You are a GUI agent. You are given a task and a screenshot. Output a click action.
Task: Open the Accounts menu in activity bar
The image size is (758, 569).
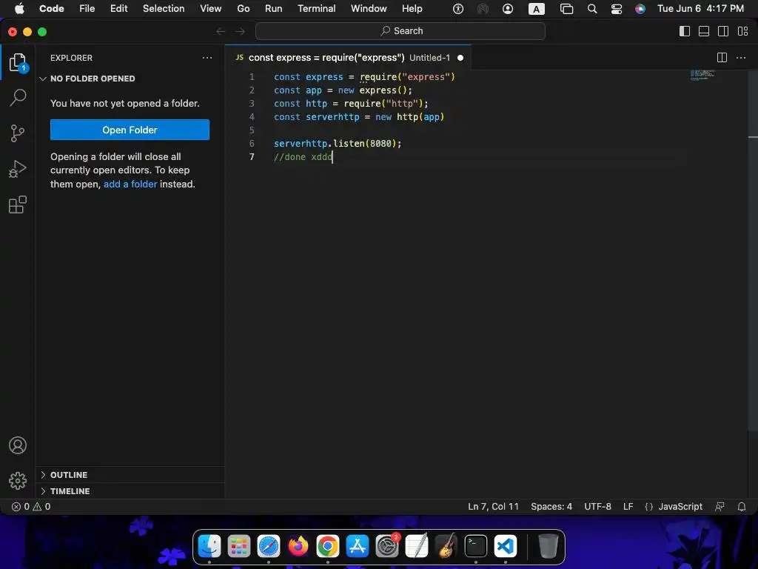pos(18,445)
